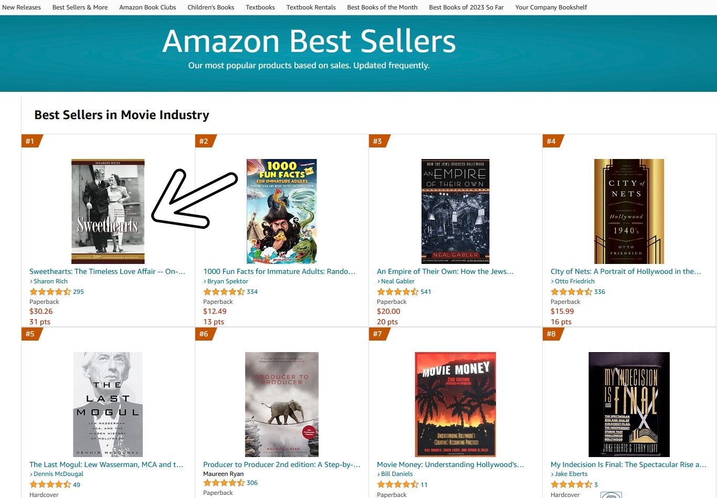The image size is (717, 498).
Task: Open Textbook Rentals in the navigation bar
Action: [x=311, y=7]
